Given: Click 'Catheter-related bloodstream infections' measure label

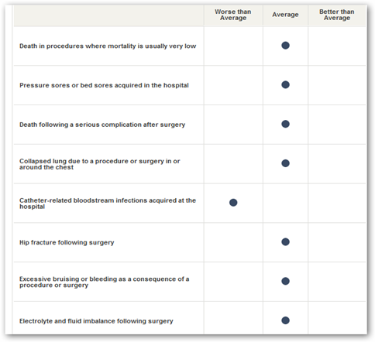Looking at the screenshot, I should coord(108,203).
